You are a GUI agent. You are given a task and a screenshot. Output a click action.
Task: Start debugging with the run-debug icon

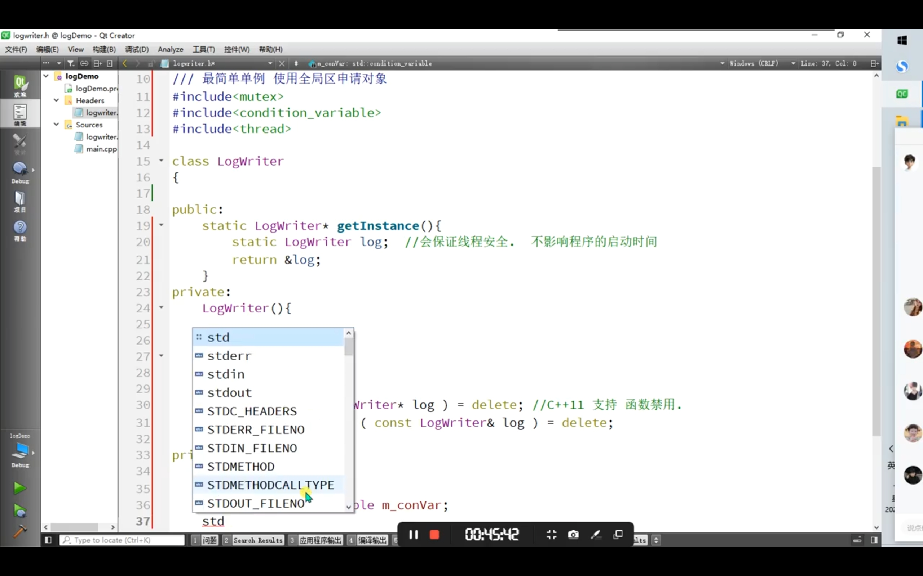pos(19,510)
